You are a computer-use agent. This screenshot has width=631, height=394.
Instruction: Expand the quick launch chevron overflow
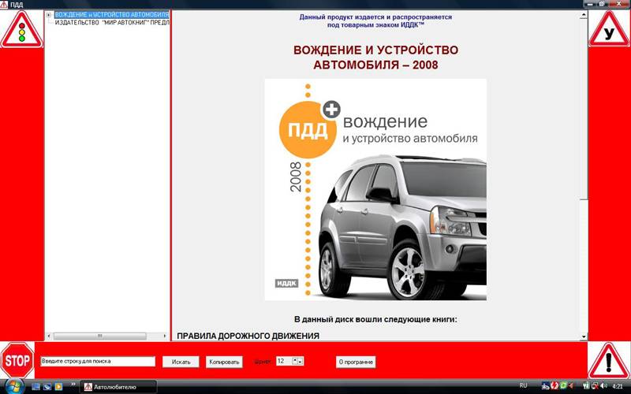coord(73,385)
